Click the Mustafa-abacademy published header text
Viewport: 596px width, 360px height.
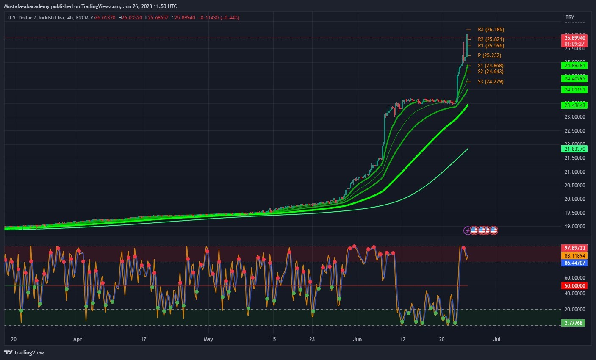click(x=90, y=6)
